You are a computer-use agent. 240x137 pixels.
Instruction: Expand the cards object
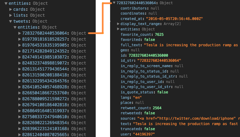tap(10, 10)
